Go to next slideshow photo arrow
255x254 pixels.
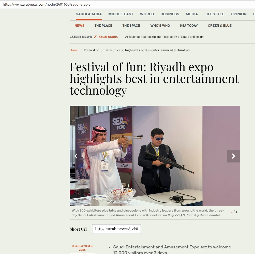click(x=234, y=156)
